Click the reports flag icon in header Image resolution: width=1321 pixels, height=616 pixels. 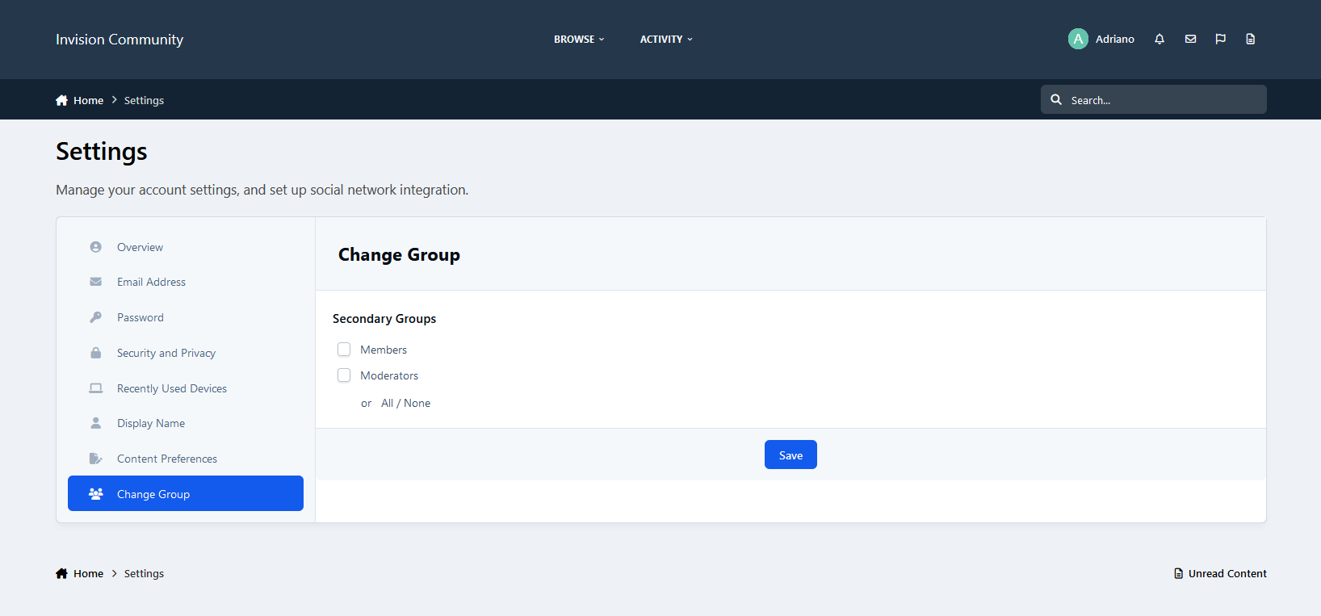pyautogui.click(x=1220, y=39)
